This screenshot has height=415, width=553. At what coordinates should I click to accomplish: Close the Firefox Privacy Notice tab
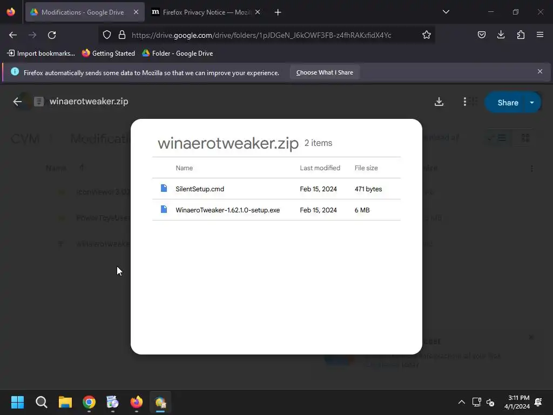258,12
